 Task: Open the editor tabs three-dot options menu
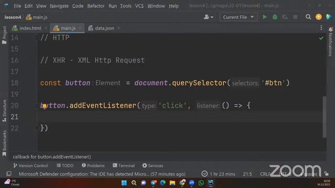[x=321, y=28]
